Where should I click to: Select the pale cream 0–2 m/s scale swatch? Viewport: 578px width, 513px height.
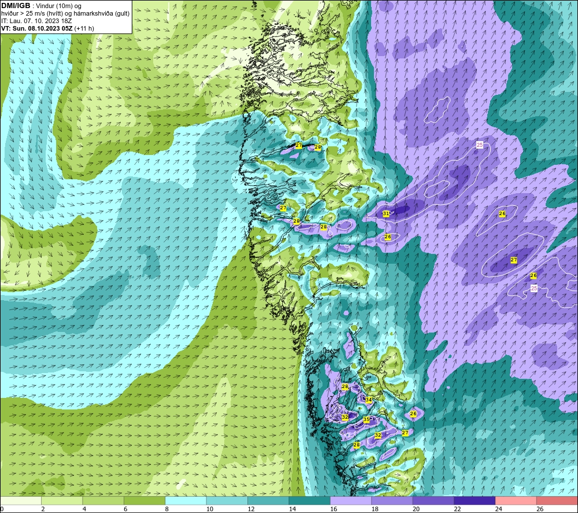tap(21, 501)
